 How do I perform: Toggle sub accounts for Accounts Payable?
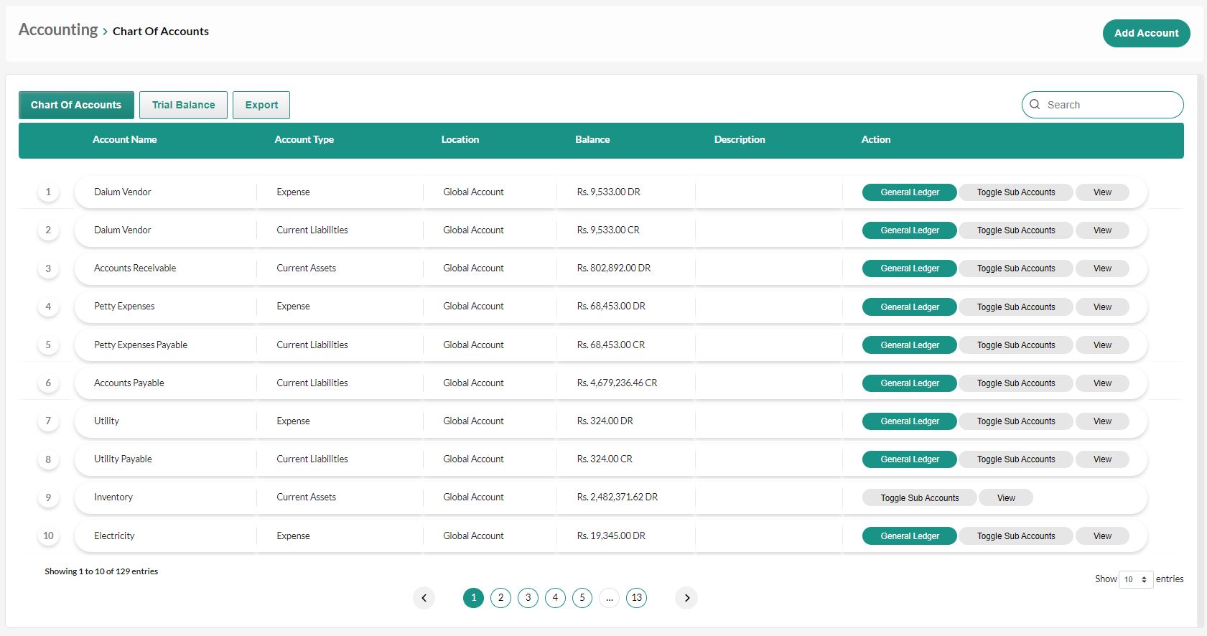pyautogui.click(x=1016, y=383)
